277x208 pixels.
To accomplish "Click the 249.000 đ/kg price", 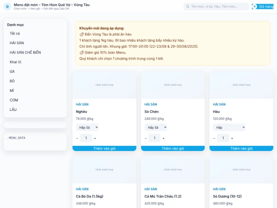I will click(154, 119).
